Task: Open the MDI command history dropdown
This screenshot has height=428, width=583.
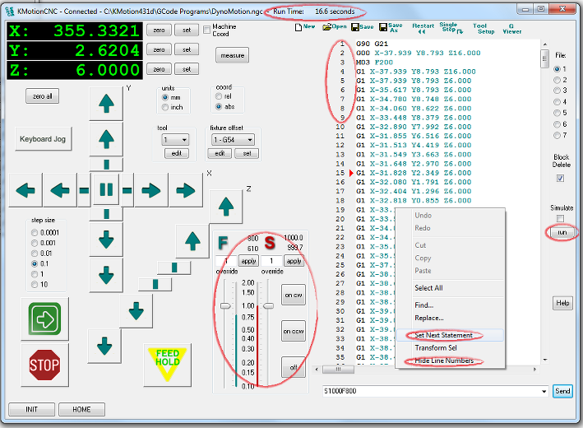Action: pyautogui.click(x=542, y=392)
